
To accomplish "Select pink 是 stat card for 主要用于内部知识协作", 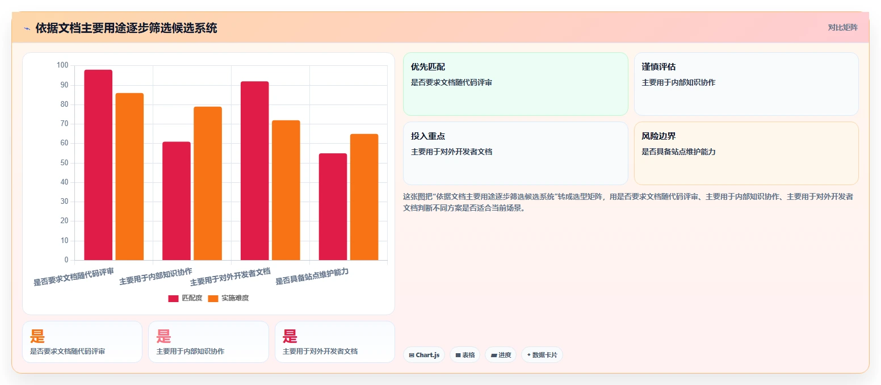I will click(208, 342).
